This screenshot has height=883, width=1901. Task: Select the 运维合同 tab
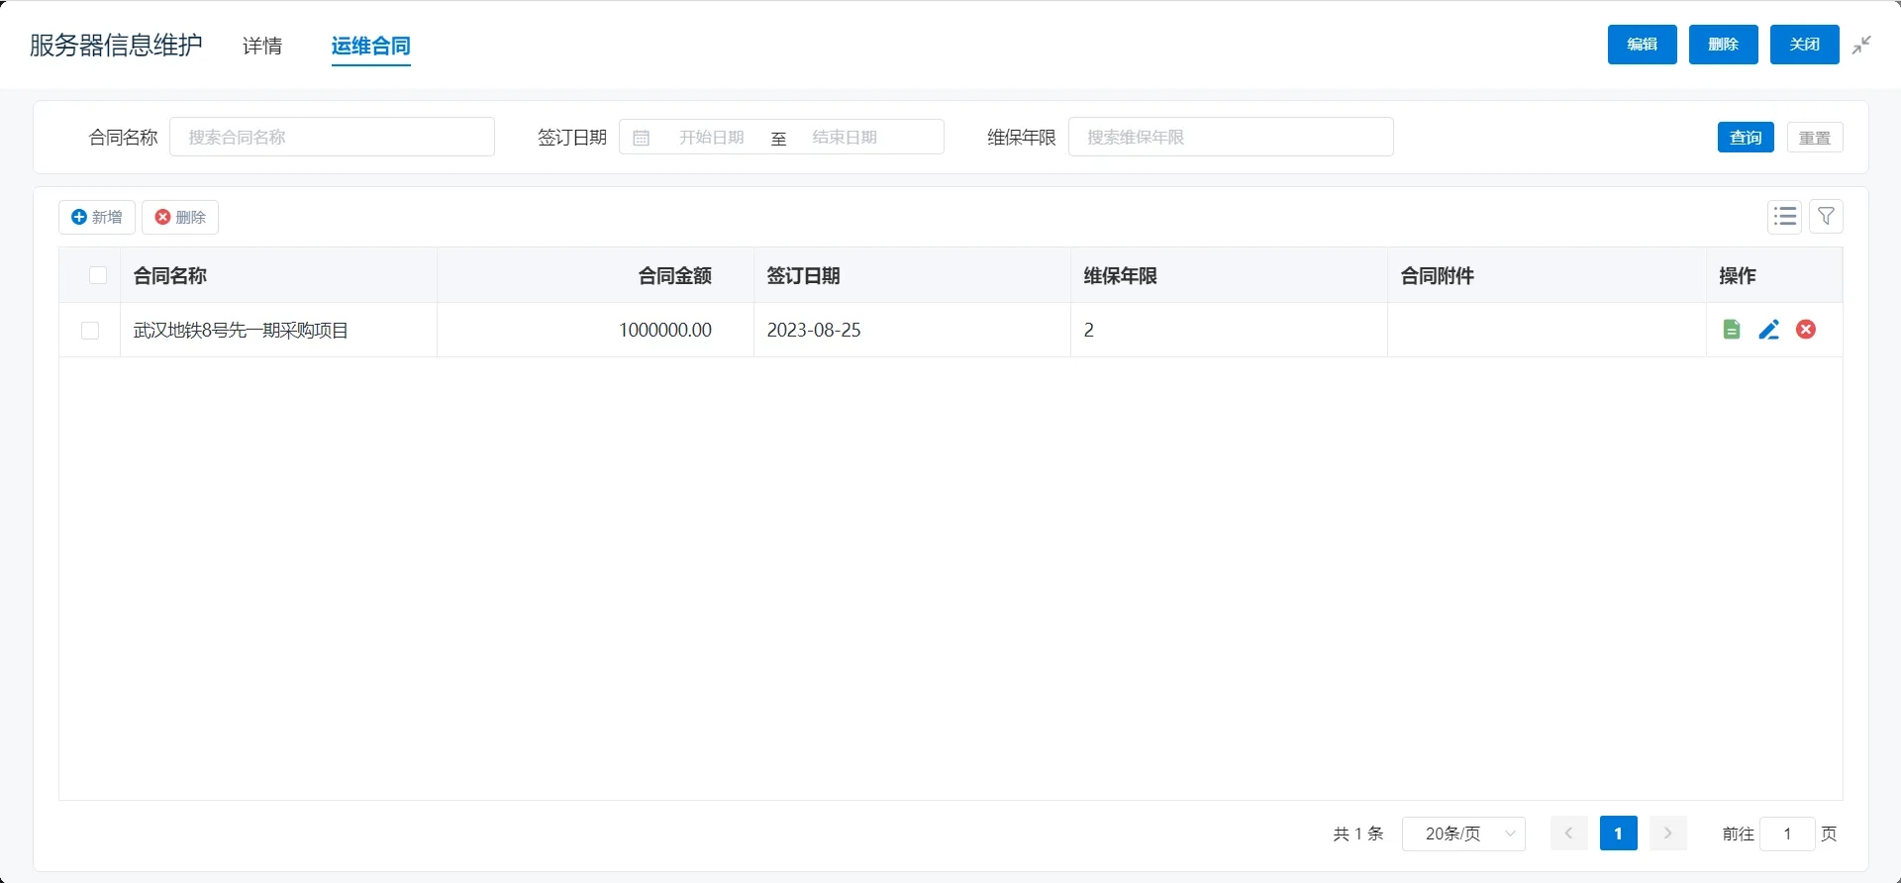(x=370, y=46)
